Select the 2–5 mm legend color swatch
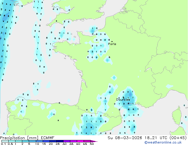The image size is (188, 145). point(26,141)
